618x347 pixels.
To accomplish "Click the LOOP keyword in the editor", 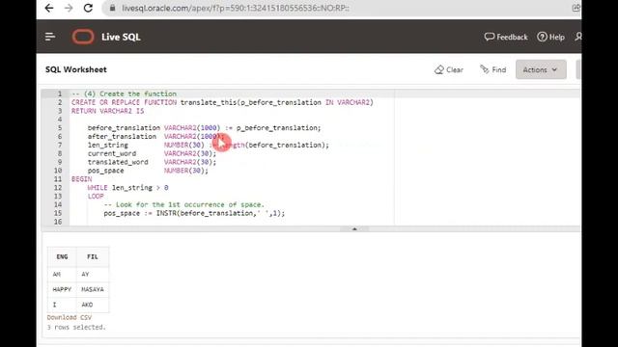I will click(96, 196).
